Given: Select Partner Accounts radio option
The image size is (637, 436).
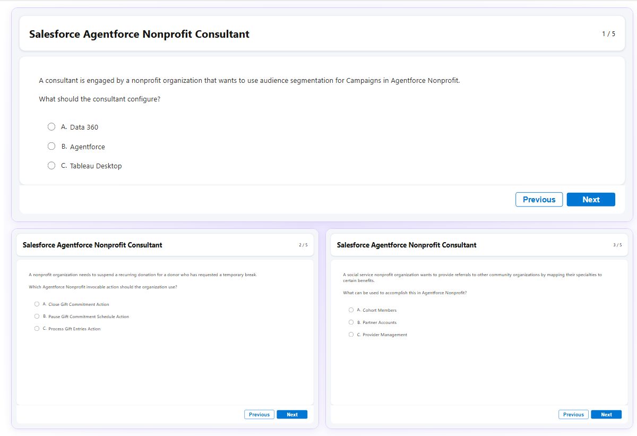Looking at the screenshot, I should [x=351, y=322].
